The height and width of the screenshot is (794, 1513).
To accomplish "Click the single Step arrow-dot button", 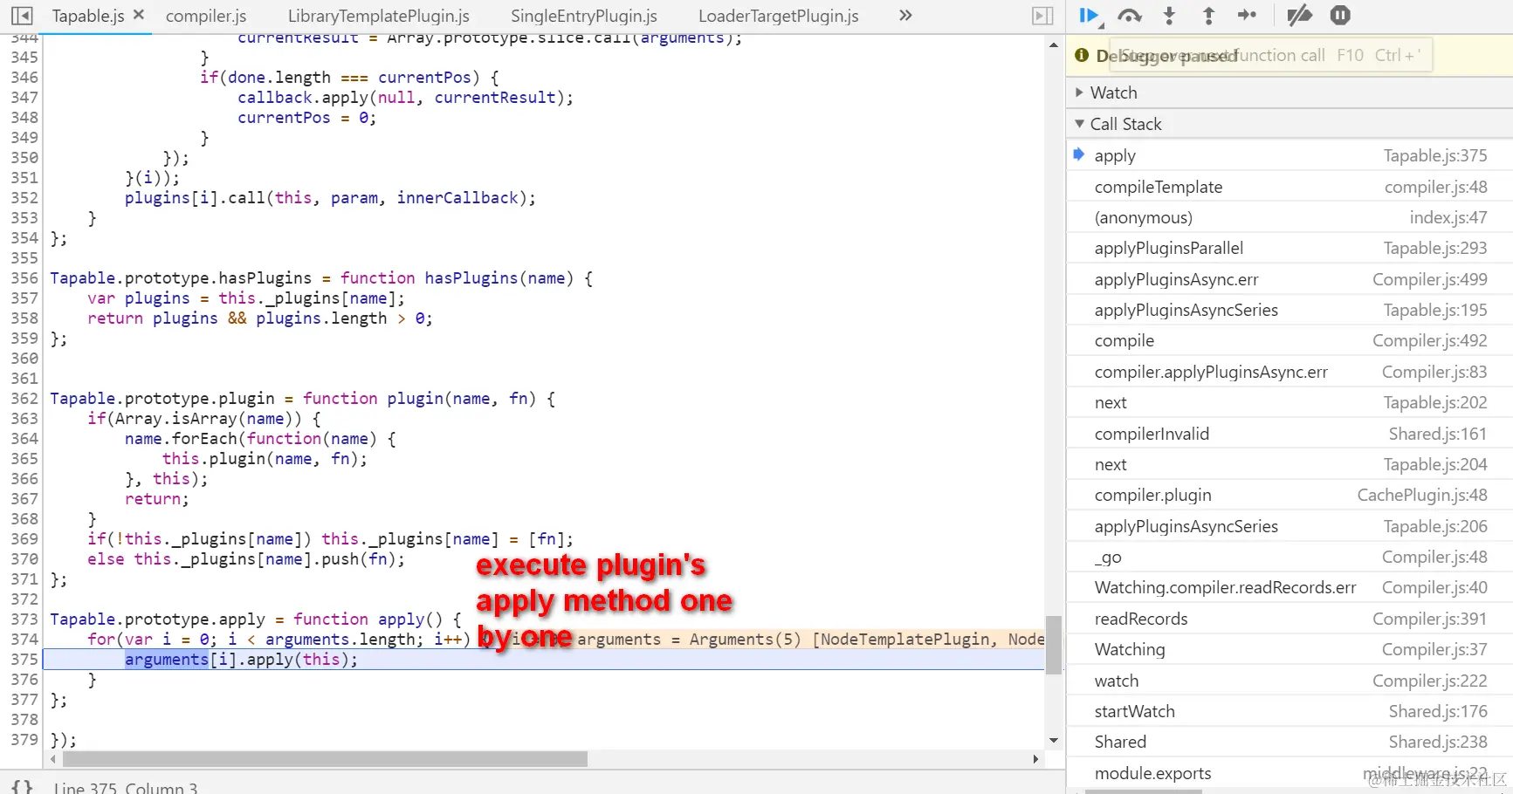I will [x=1248, y=16].
